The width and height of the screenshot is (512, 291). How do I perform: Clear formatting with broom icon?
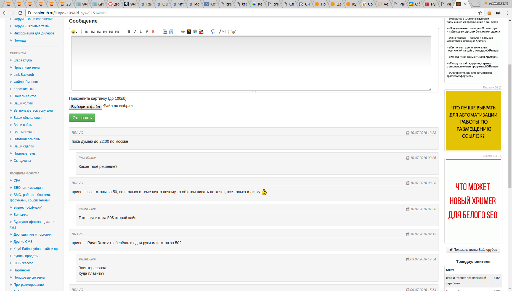click(x=234, y=32)
